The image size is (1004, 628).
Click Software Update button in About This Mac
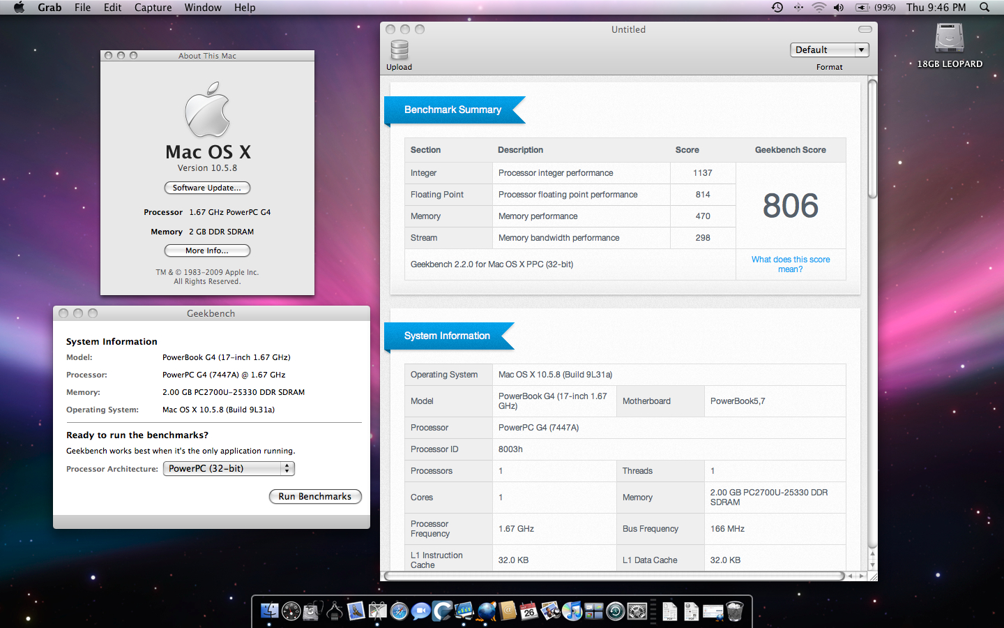pos(207,188)
